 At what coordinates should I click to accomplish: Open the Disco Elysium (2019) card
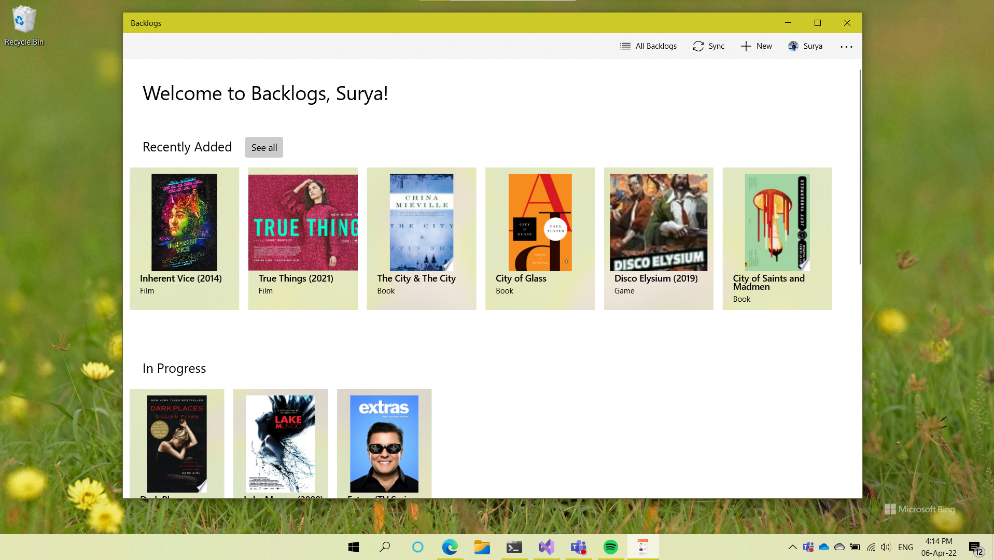(659, 239)
